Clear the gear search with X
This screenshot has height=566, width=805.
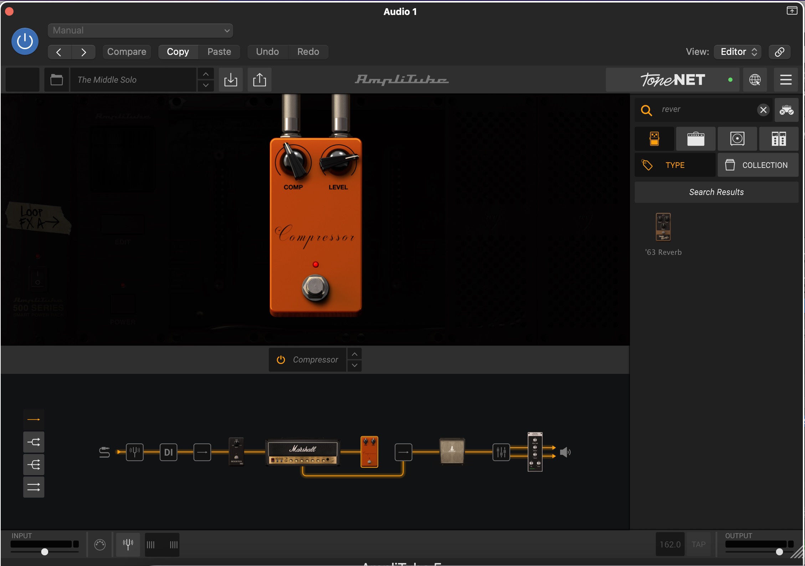coord(763,110)
